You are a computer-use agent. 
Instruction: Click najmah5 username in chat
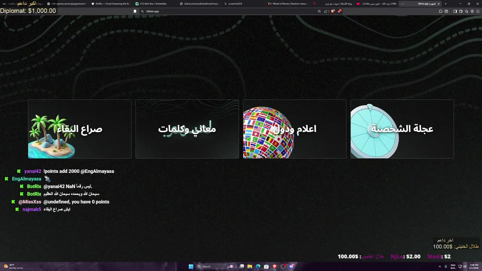pos(32,209)
